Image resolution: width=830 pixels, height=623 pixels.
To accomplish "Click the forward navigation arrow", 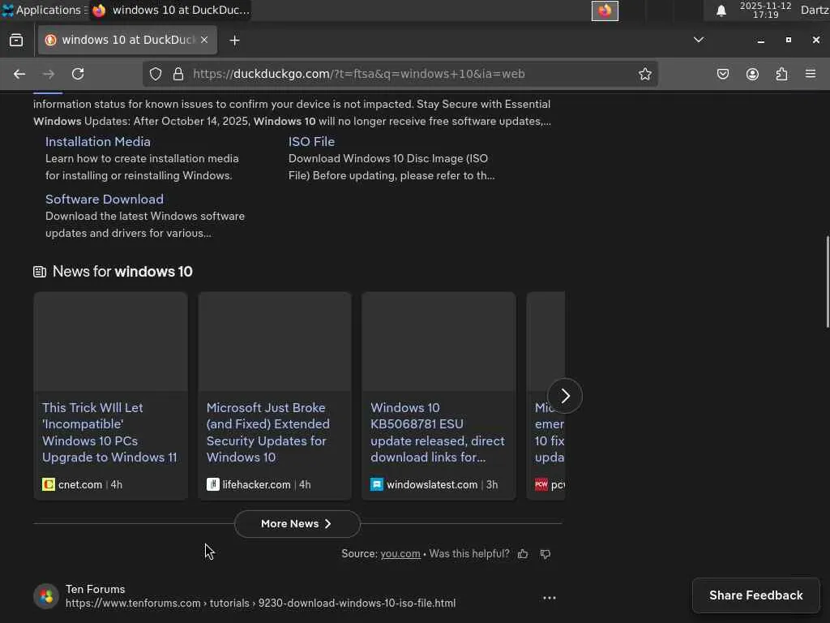I will (x=49, y=74).
